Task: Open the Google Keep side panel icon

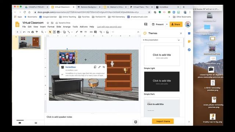Action: (189, 41)
